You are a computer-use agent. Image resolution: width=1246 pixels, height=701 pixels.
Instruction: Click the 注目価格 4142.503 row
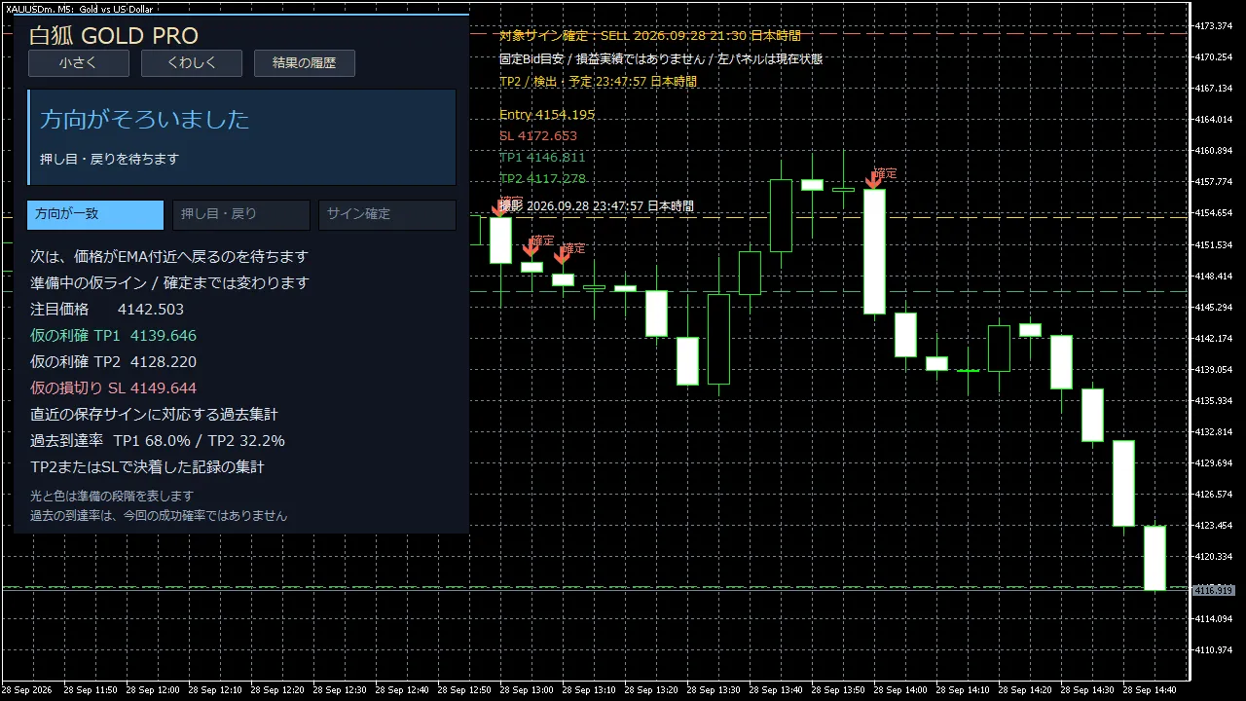coord(107,310)
